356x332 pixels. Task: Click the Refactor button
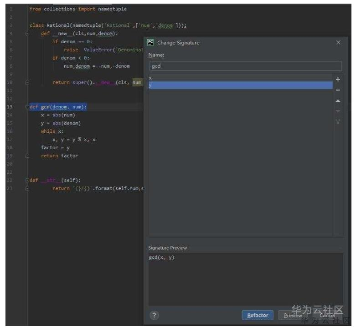point(258,315)
